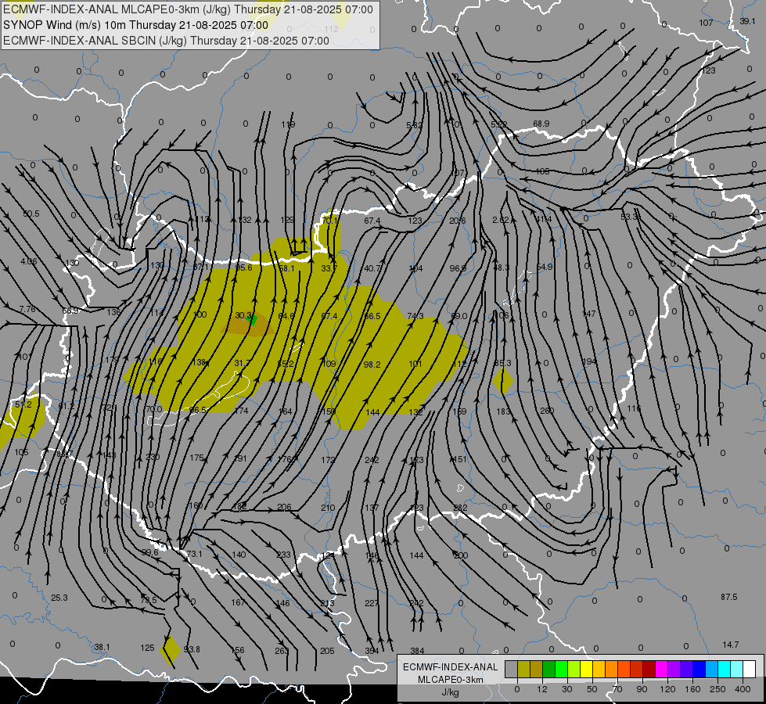Pick the bright green legend swatch
Screen dimensions: 766x704
[x=562, y=670]
